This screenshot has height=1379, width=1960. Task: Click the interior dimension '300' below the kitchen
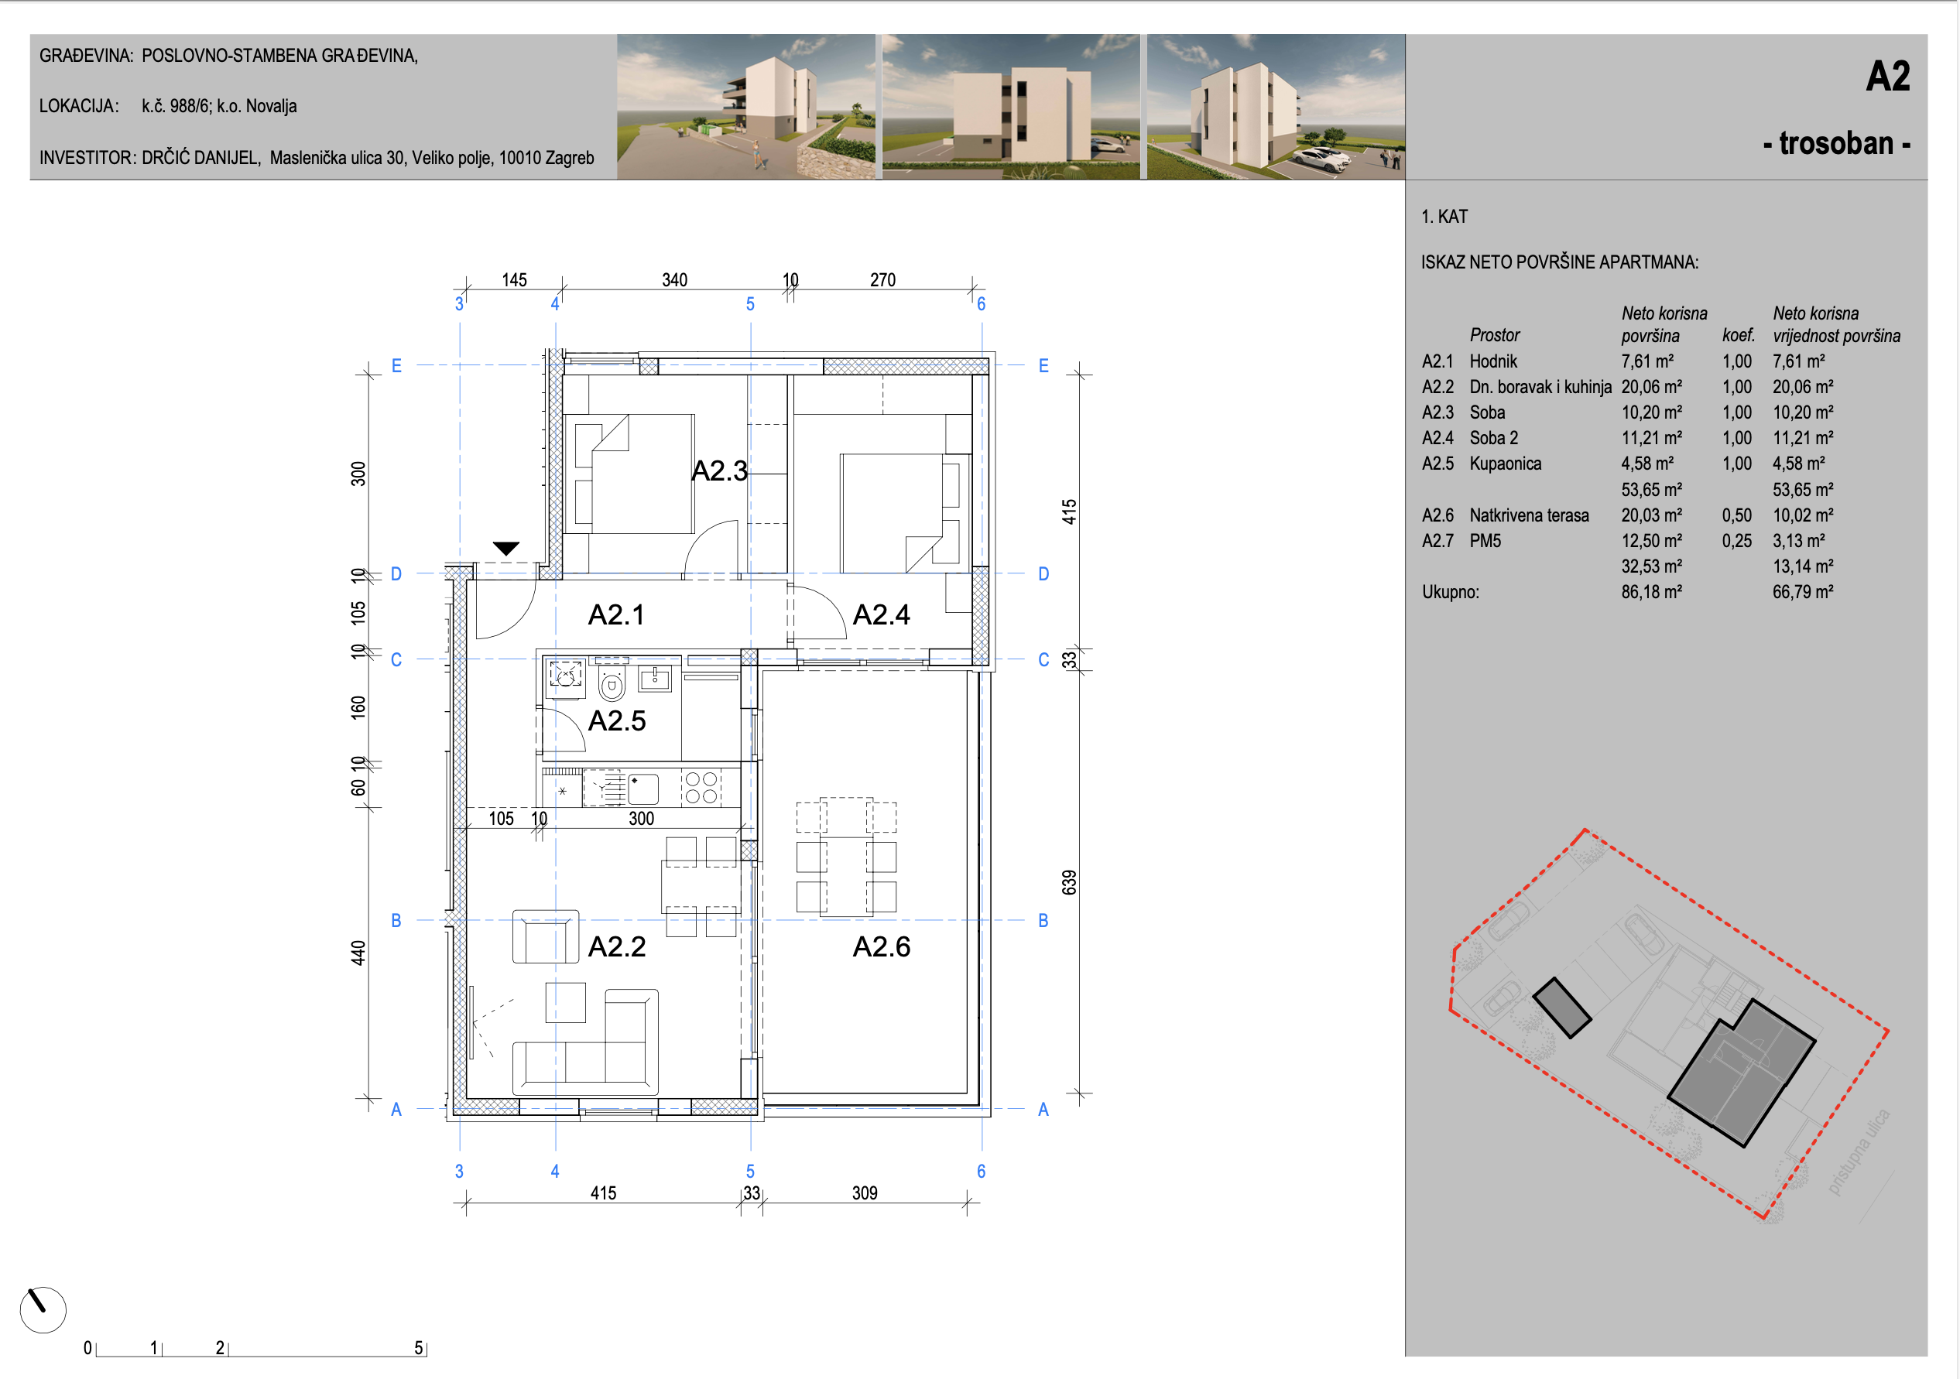[x=641, y=819]
